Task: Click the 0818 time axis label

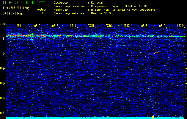Action: coord(144,26)
